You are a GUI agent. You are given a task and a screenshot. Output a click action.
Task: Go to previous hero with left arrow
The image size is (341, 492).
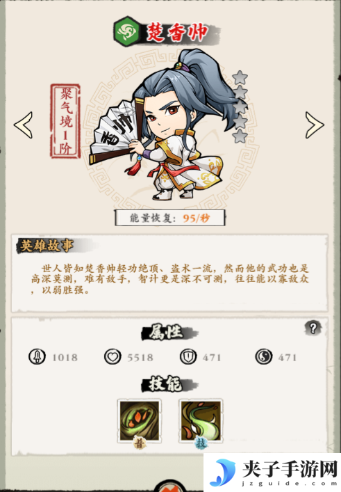click(x=23, y=125)
